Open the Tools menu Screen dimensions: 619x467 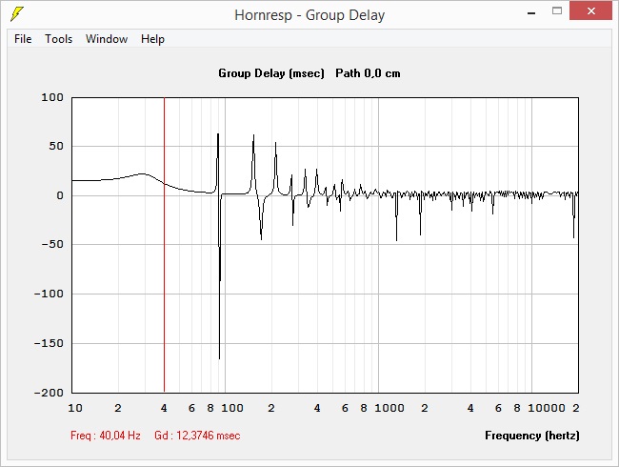coord(58,39)
